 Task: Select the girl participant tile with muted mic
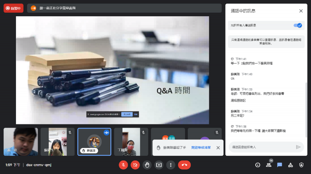tap(58, 142)
